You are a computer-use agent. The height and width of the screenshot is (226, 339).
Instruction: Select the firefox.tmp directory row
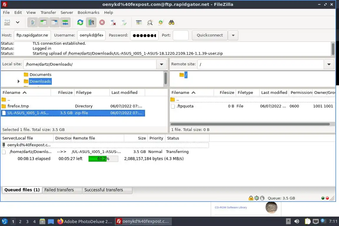click(73, 106)
